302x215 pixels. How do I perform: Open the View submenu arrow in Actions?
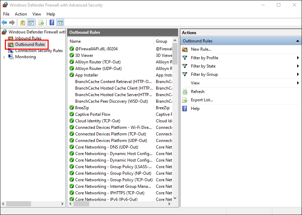pyautogui.click(x=298, y=83)
